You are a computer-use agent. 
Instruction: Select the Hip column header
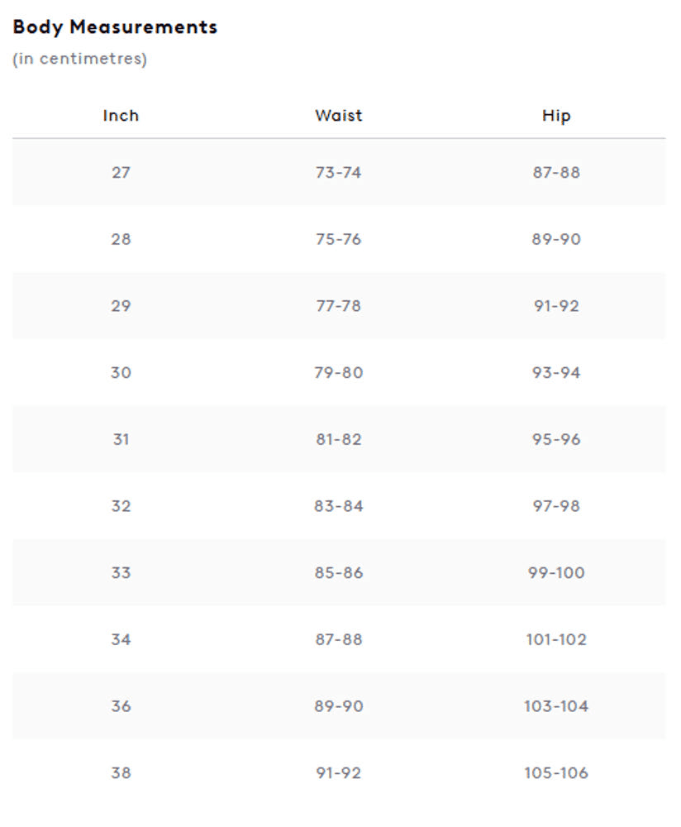(x=556, y=116)
